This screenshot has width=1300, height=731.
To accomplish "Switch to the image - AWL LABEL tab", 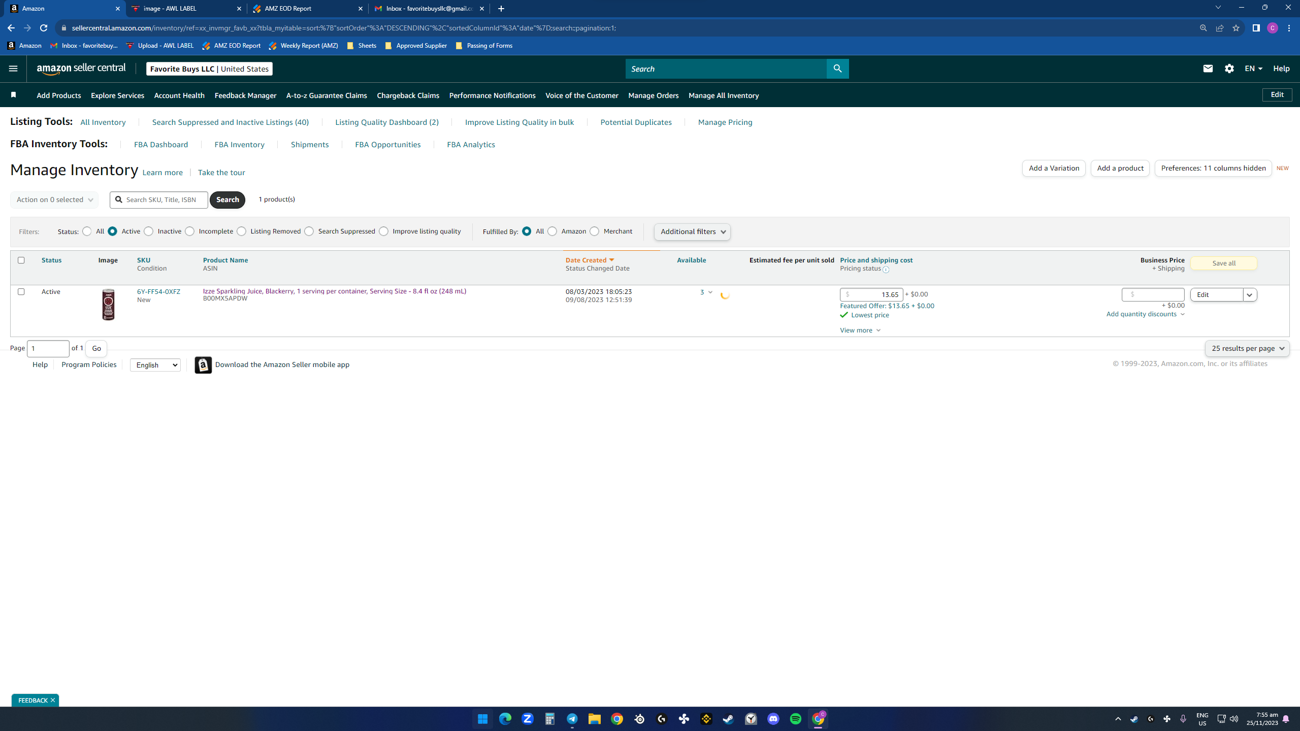I will (x=185, y=9).
